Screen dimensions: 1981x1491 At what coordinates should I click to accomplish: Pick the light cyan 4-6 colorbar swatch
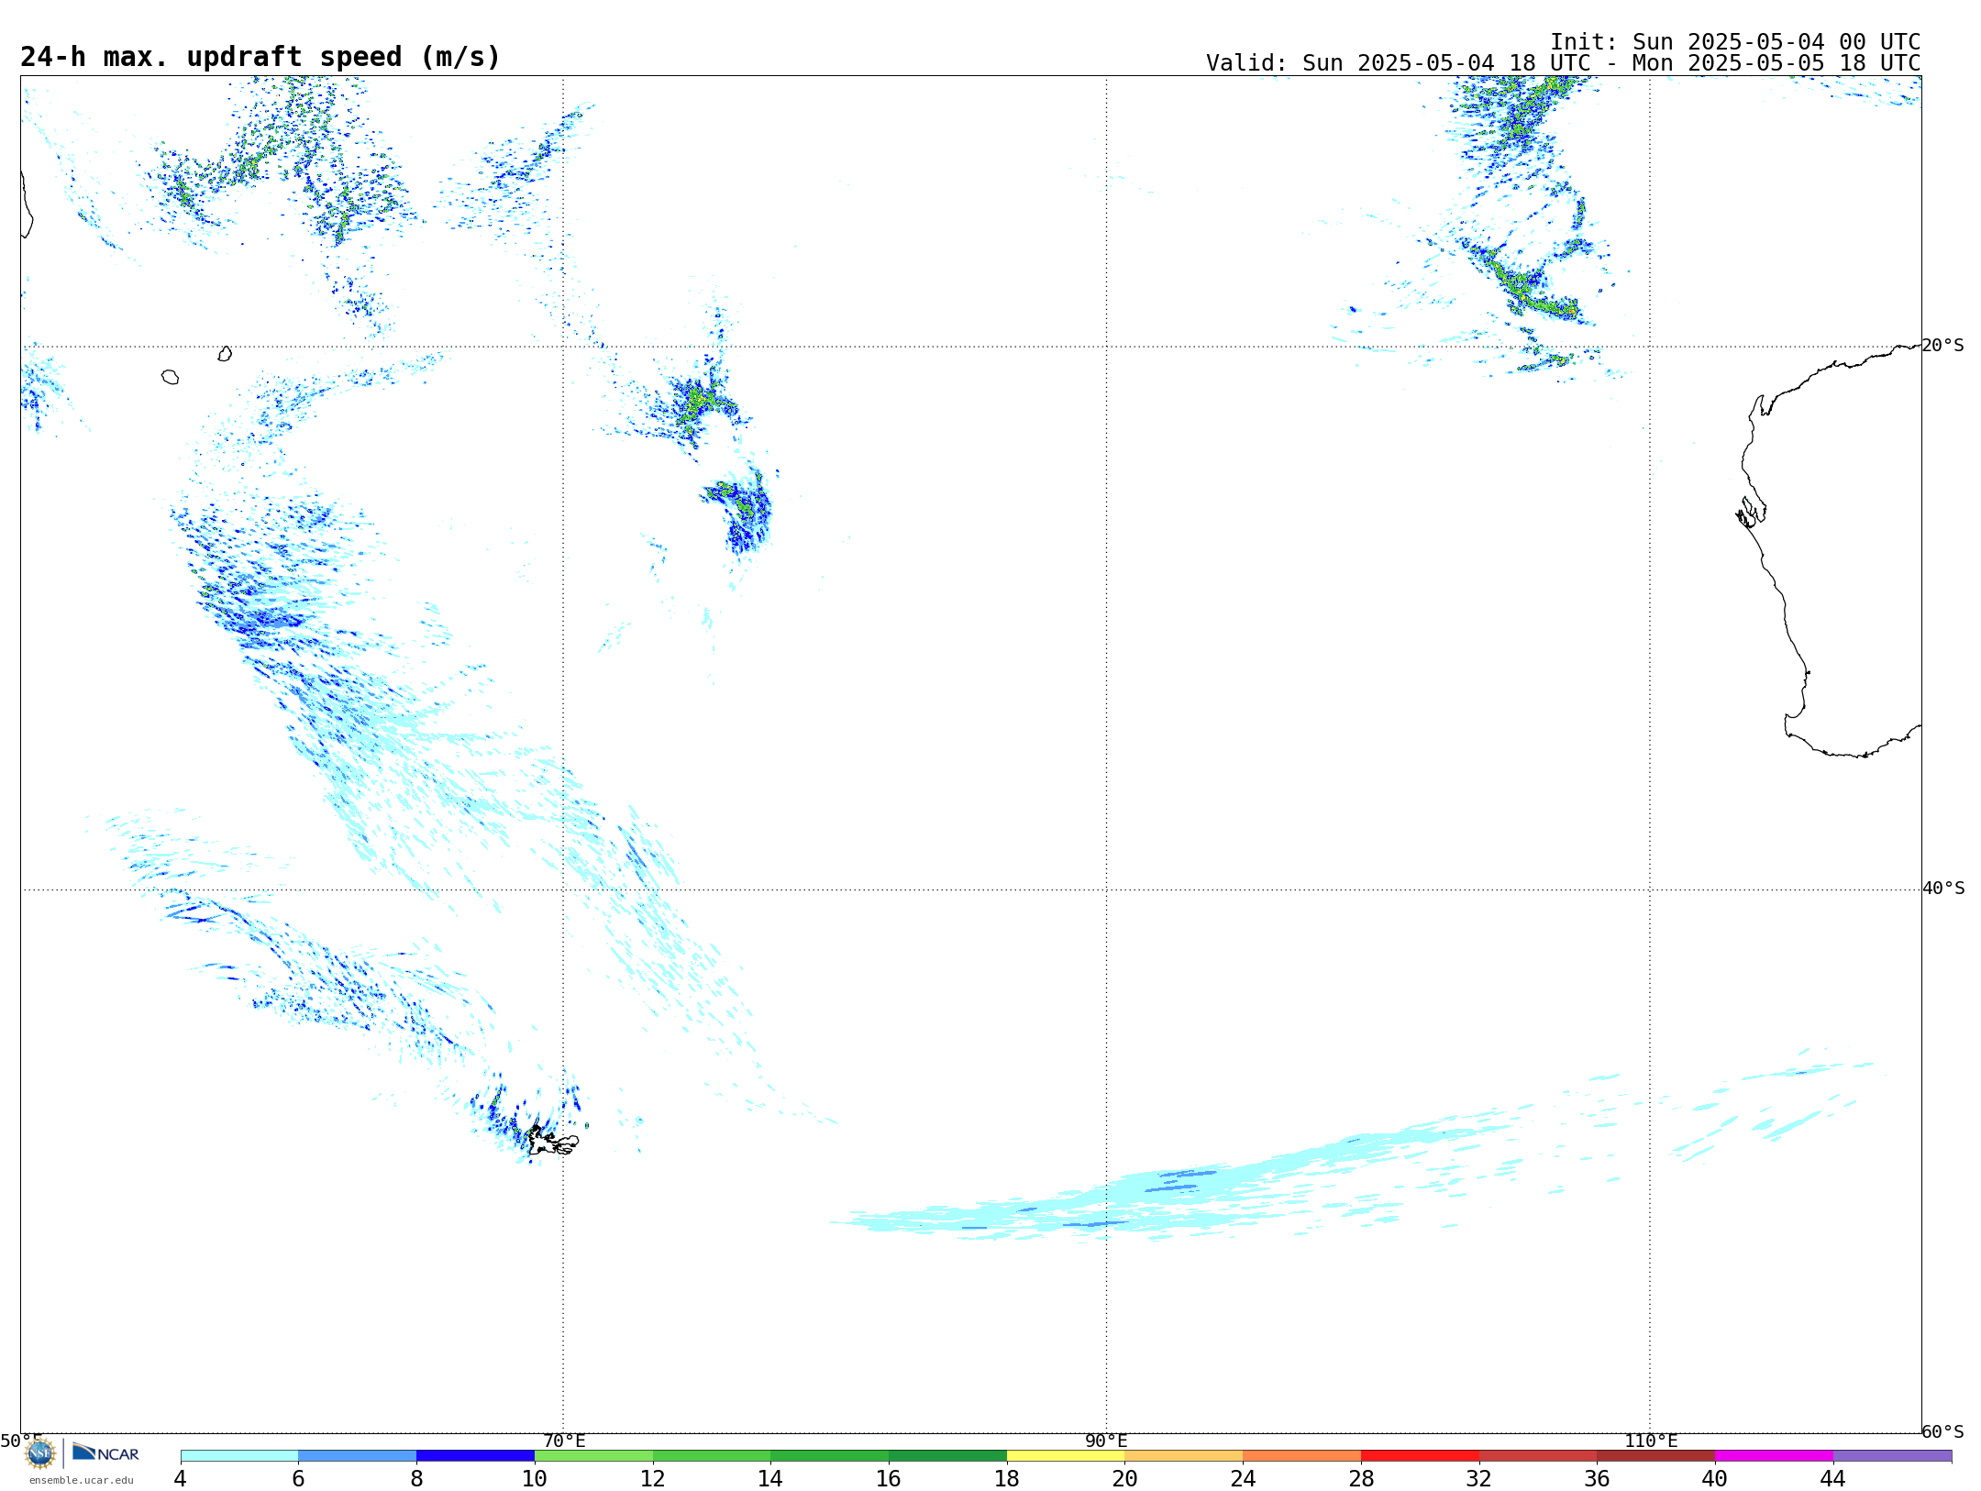pos(239,1455)
